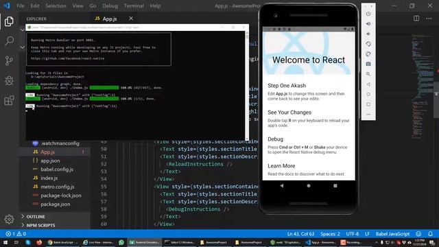The image size is (439, 247).
Task: Open the Edit menu
Action: pos(35,6)
